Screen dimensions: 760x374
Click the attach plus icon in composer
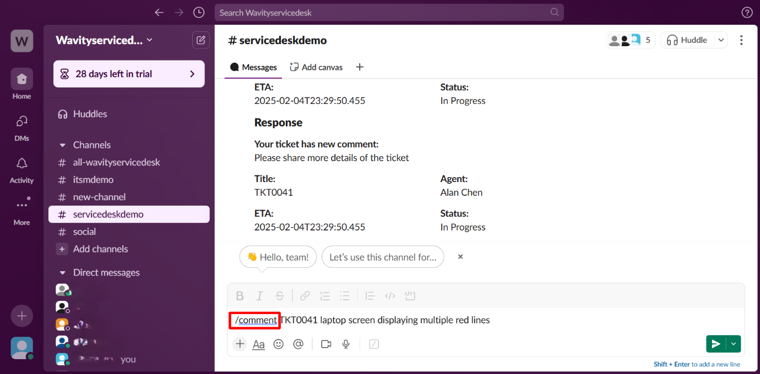click(x=240, y=344)
